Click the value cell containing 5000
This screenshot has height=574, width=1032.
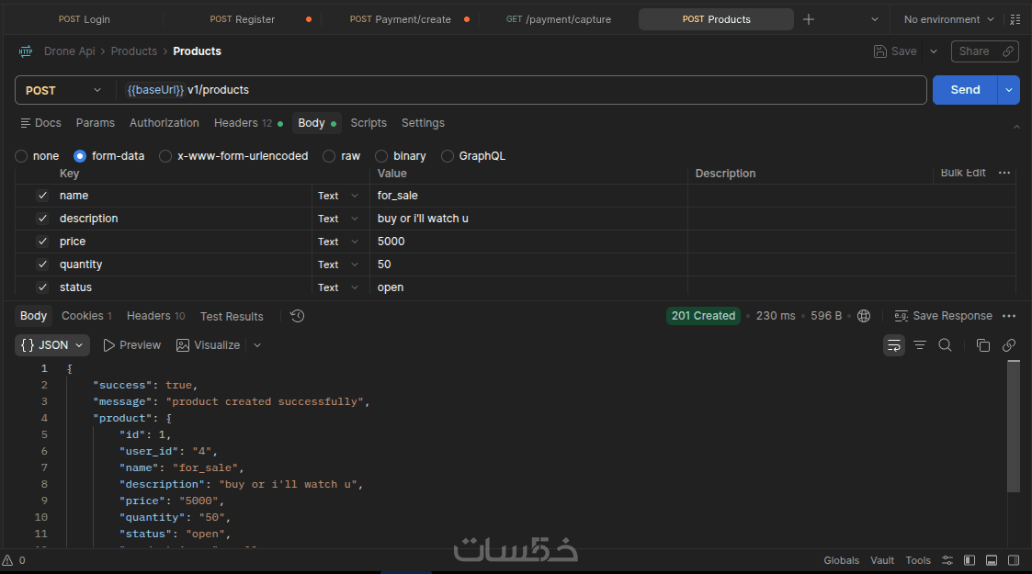(x=528, y=242)
